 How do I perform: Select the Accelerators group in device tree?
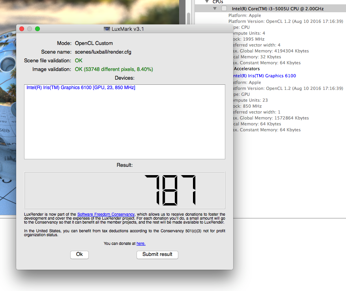[x=247, y=69]
